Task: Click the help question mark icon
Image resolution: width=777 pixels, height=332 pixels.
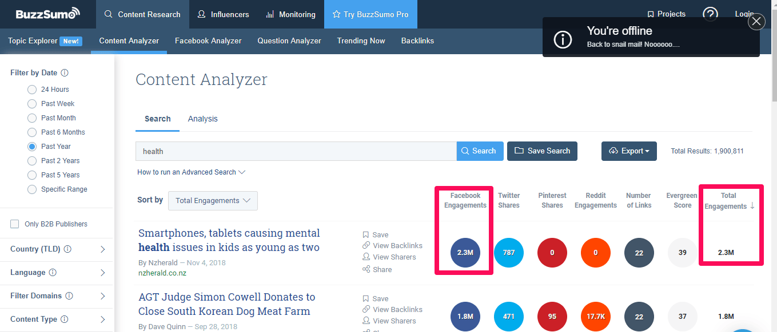Action: pyautogui.click(x=710, y=14)
